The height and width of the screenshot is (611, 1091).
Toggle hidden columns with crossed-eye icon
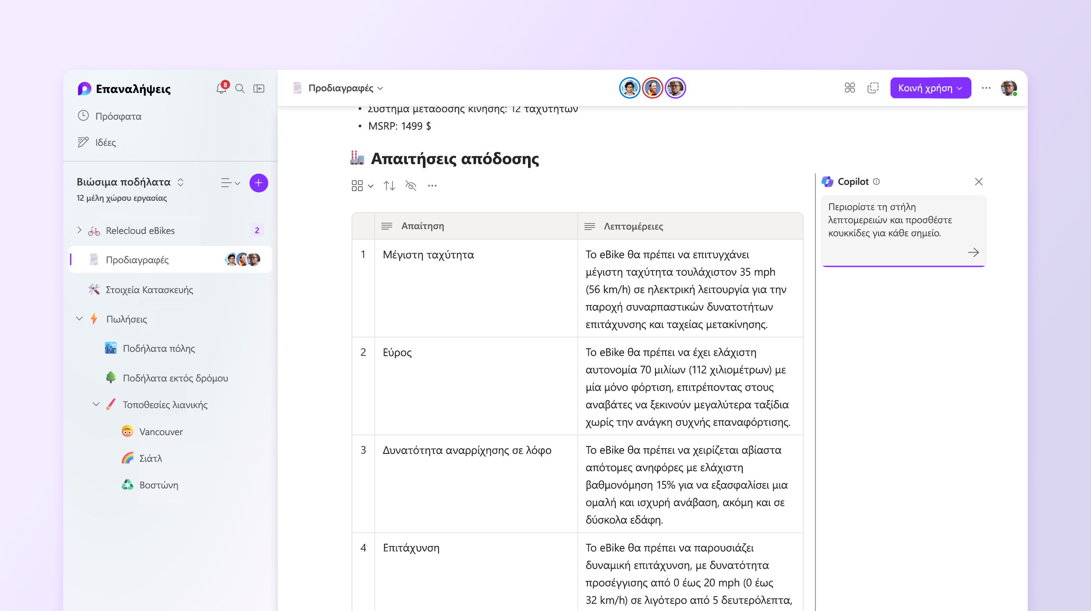411,186
